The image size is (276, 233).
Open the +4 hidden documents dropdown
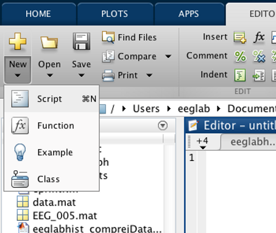pyautogui.click(x=202, y=142)
